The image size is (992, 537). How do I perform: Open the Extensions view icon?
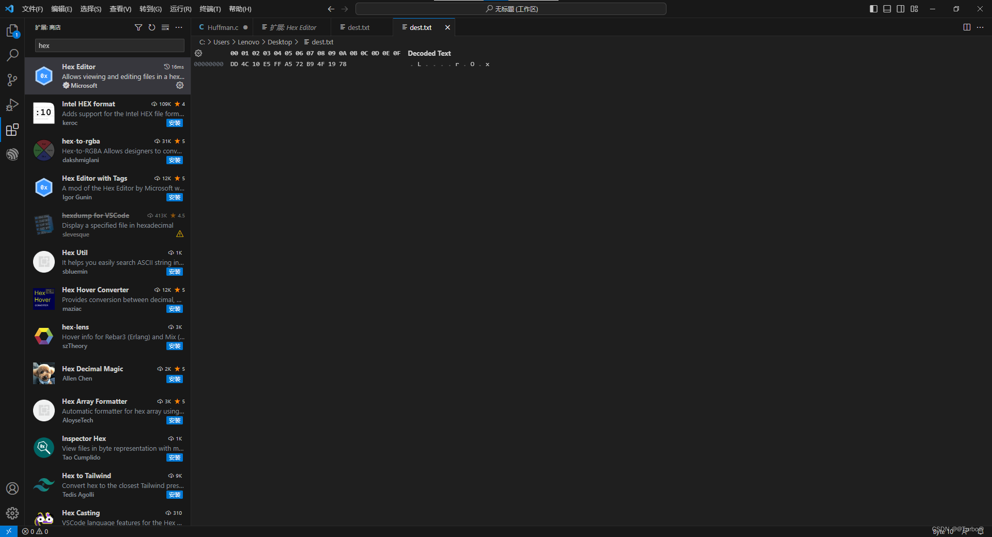tap(12, 130)
